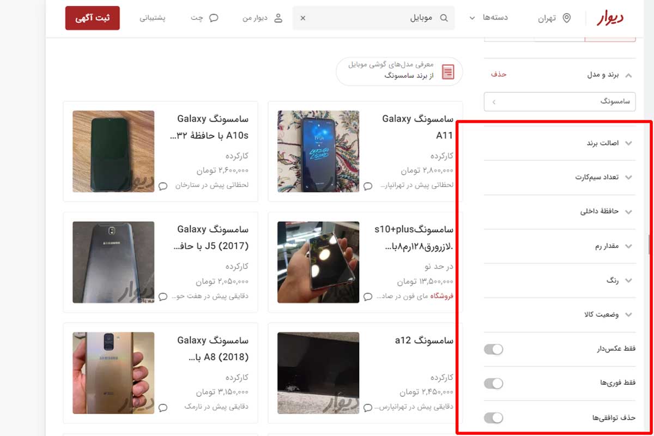Viewport: 654px width, 436px height.
Task: Click the ثبت آگهی button
Action: (x=93, y=18)
